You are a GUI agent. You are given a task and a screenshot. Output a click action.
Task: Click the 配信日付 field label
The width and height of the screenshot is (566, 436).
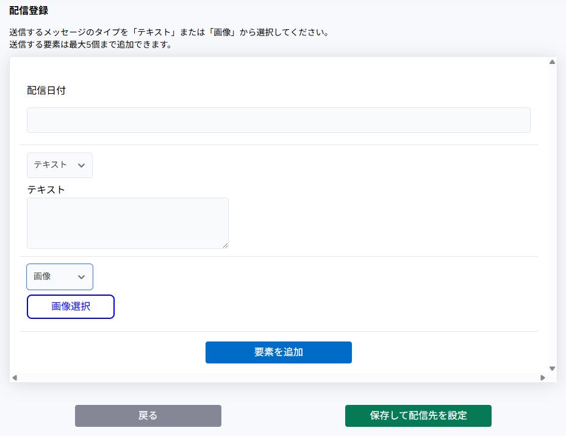[x=46, y=90]
